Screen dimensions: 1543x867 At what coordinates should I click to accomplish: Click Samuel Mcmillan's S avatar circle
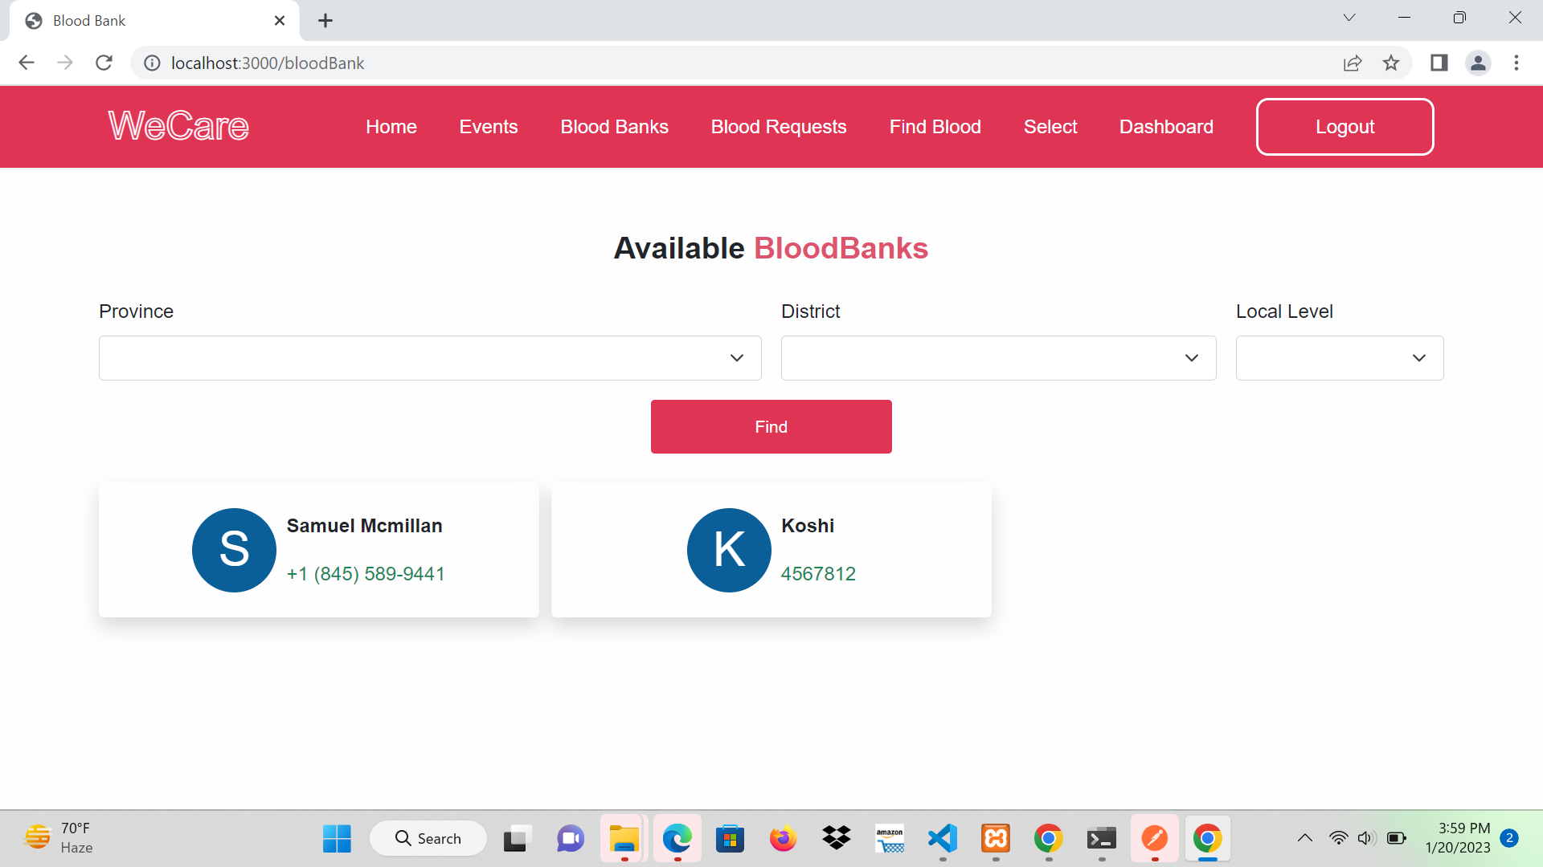(x=234, y=550)
